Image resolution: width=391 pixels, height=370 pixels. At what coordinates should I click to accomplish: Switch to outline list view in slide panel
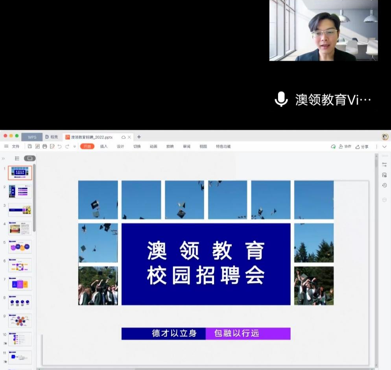pos(17,158)
